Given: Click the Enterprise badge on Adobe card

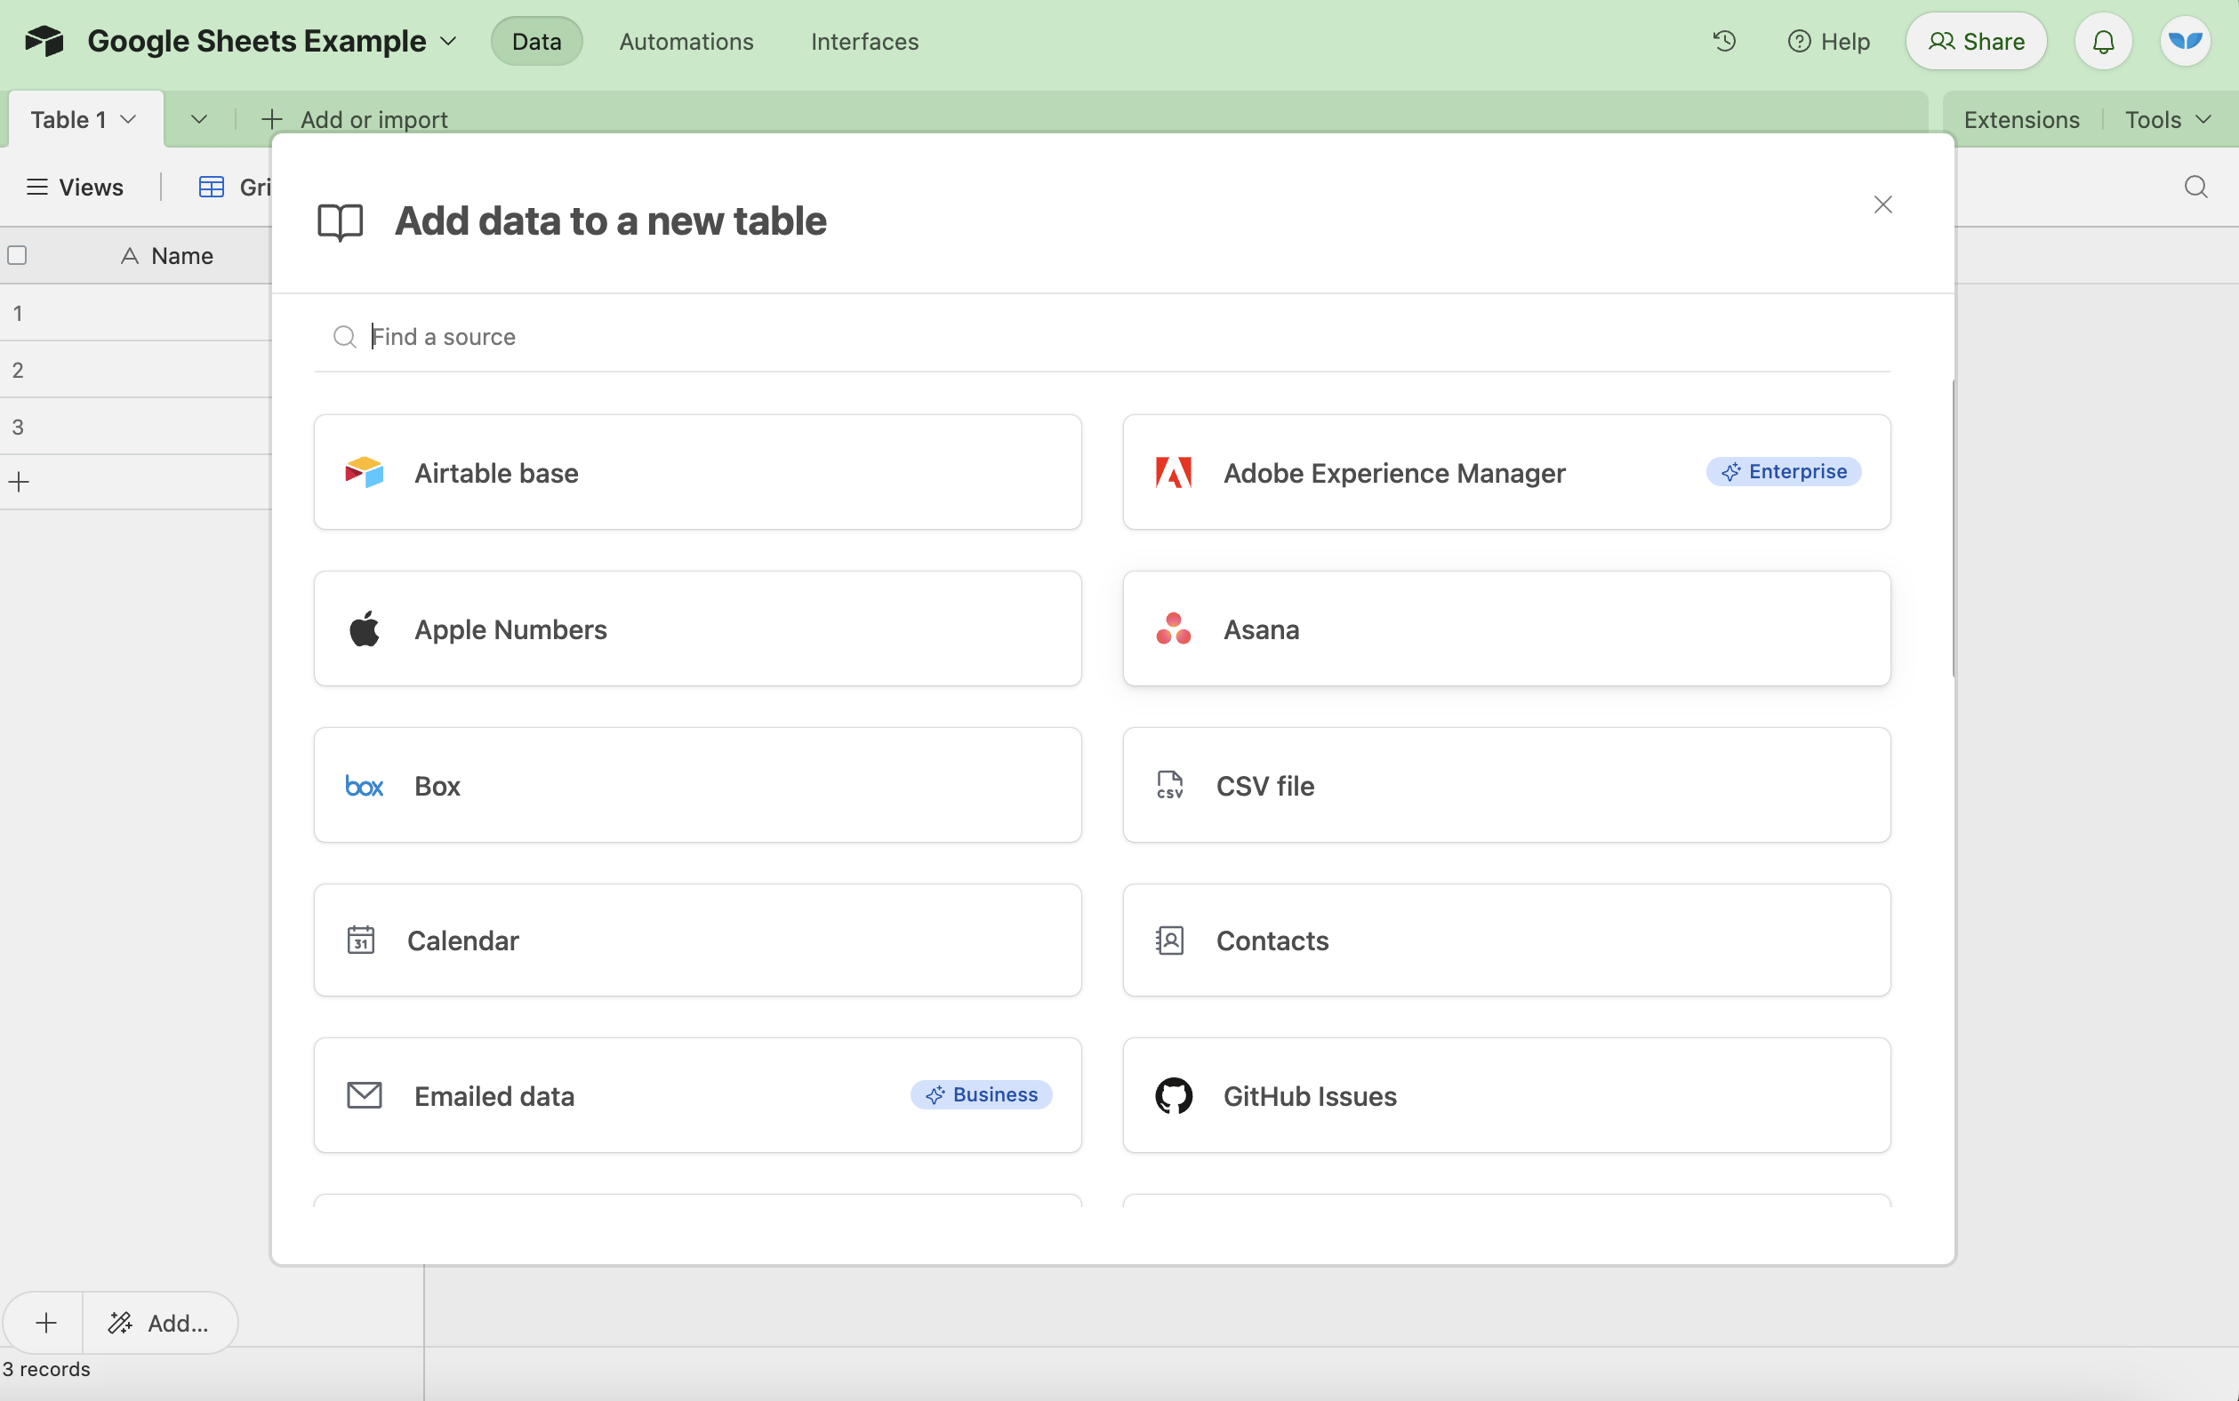Looking at the screenshot, I should point(1783,472).
